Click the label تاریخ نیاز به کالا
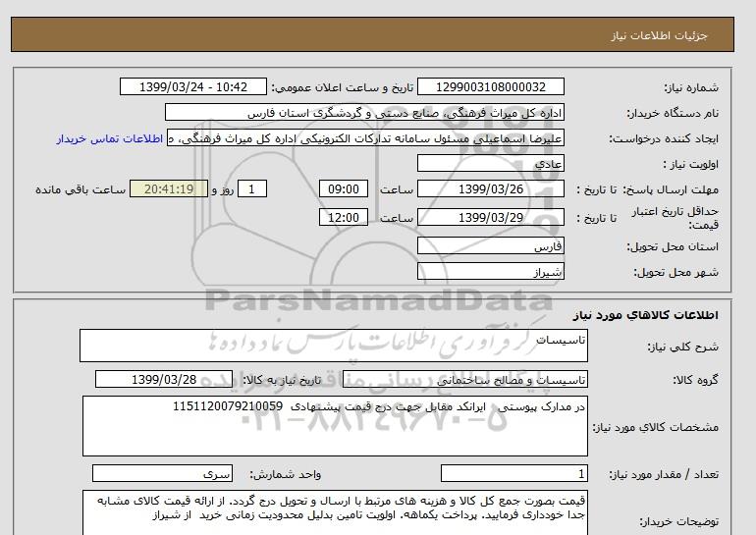Image resolution: width=756 pixels, height=535 pixels. click(282, 380)
